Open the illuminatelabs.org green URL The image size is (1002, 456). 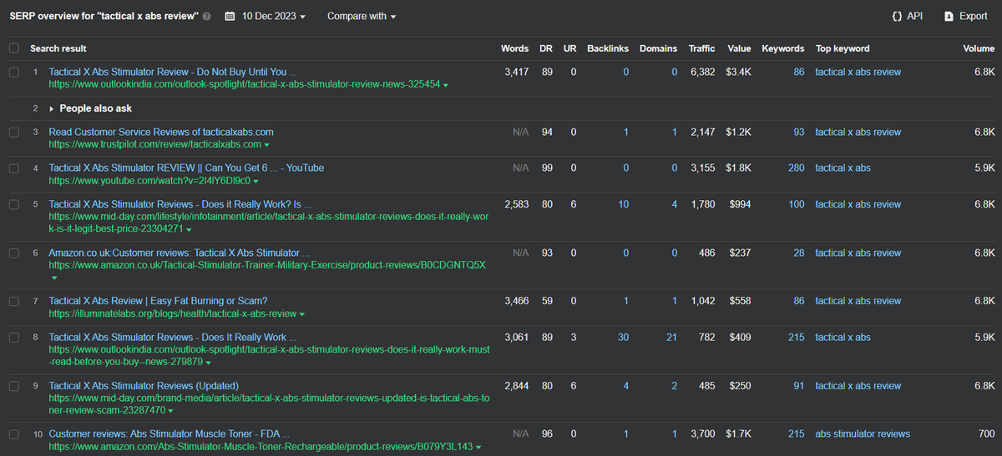tap(172, 314)
